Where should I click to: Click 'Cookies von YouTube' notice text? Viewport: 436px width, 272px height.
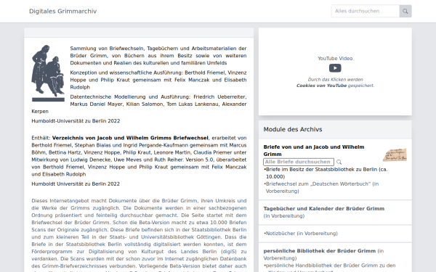point(321,86)
